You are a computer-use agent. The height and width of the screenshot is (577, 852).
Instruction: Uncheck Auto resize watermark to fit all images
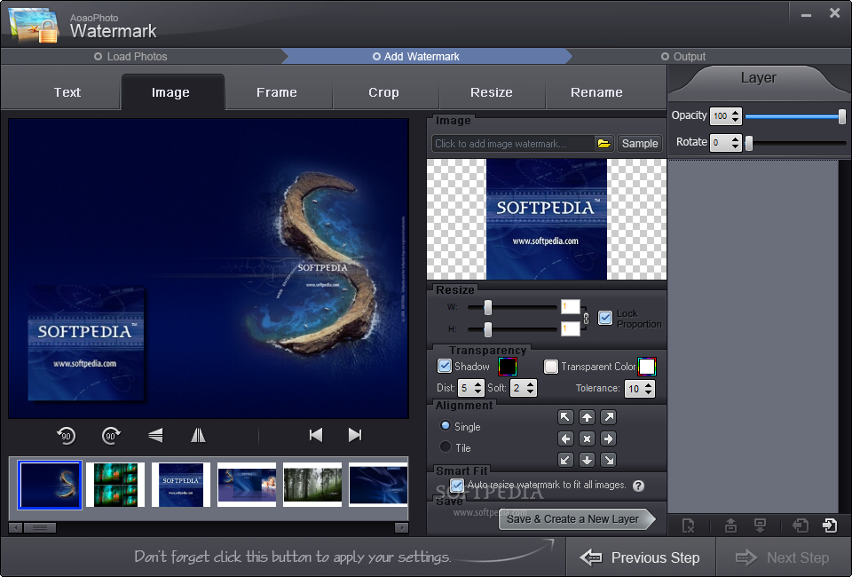click(457, 486)
